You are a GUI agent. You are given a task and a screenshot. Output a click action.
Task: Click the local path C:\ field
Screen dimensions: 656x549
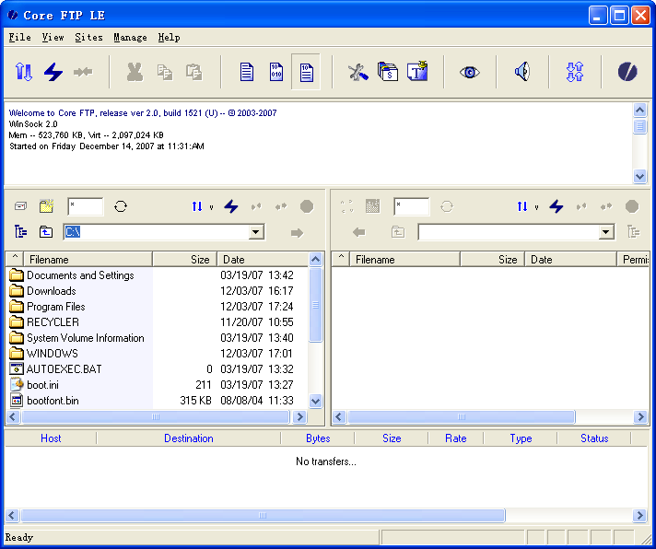click(156, 231)
